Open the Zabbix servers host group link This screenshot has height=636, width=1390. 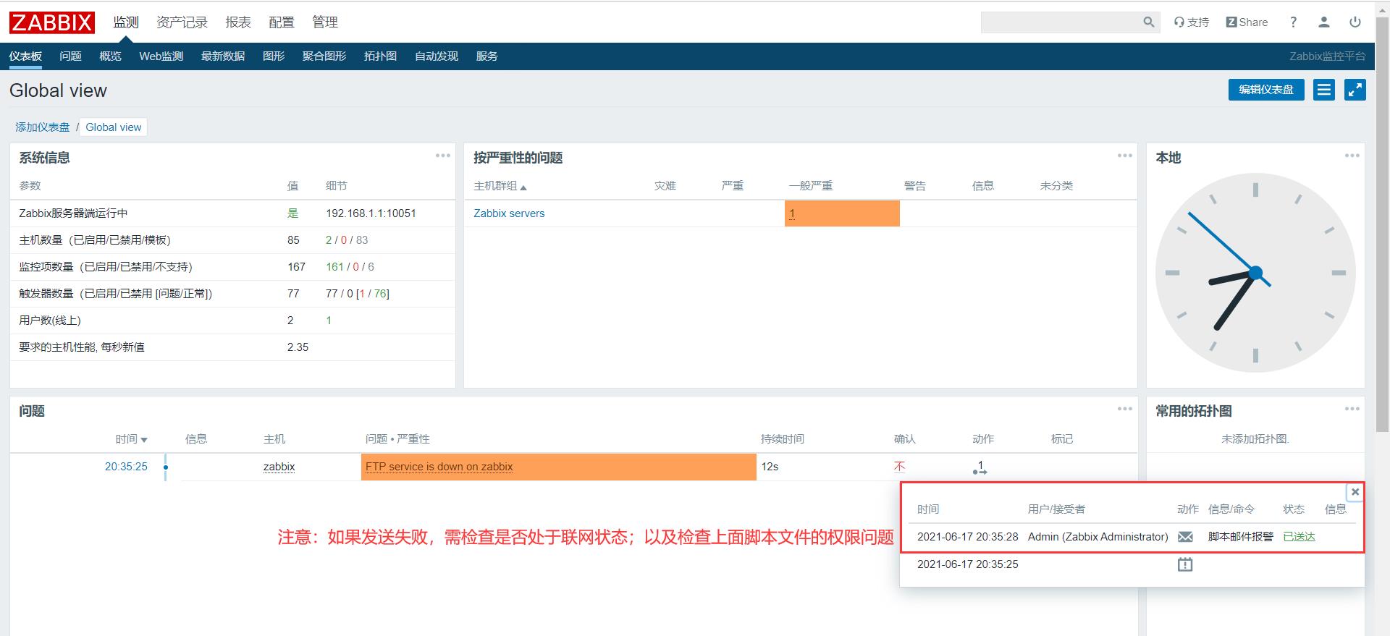pyautogui.click(x=509, y=213)
